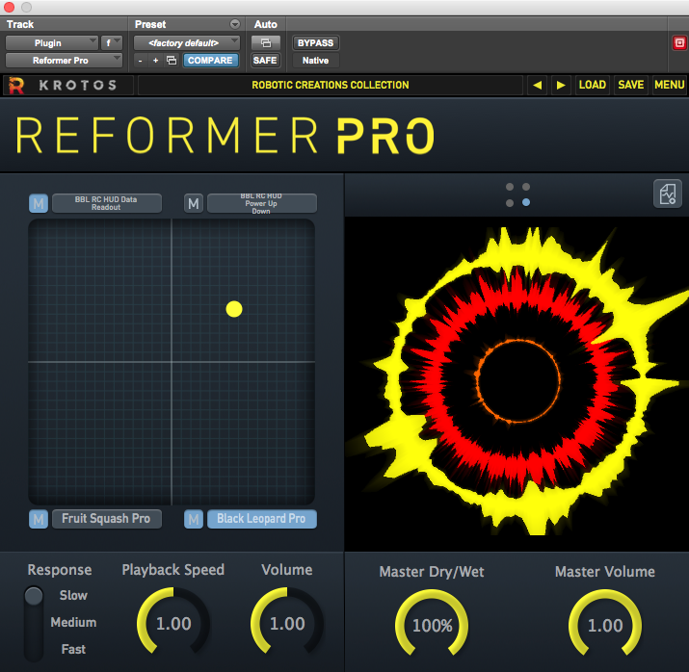Viewport: 689px width, 672px height.
Task: Select next preset with plus button
Action: [155, 61]
